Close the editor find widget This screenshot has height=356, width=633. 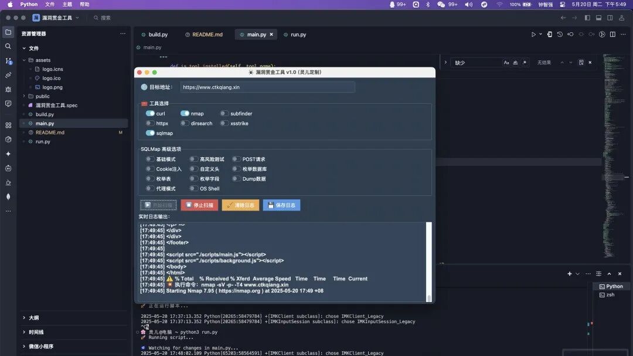click(x=590, y=63)
